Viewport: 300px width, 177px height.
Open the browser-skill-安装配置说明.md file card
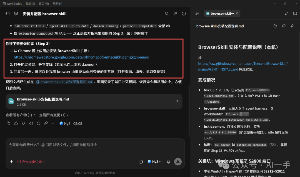pos(94,102)
